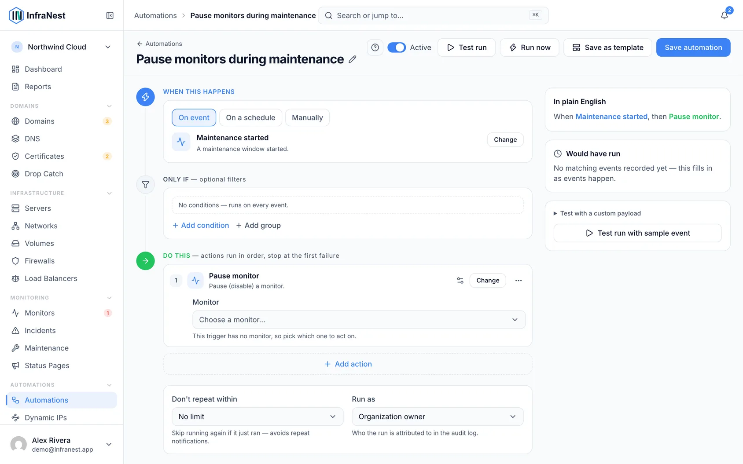Click the Pause monitor link in plain English
This screenshot has height=464, width=743.
[694, 117]
